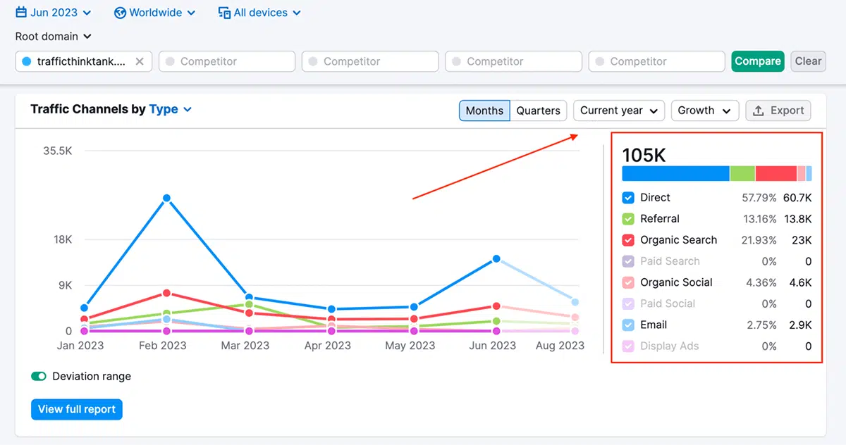
Task: Uncheck the Referral channel checkbox
Action: tap(627, 219)
